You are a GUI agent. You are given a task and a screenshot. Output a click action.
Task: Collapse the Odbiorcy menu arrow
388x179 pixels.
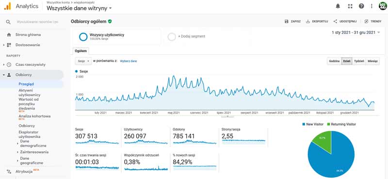click(x=4, y=75)
